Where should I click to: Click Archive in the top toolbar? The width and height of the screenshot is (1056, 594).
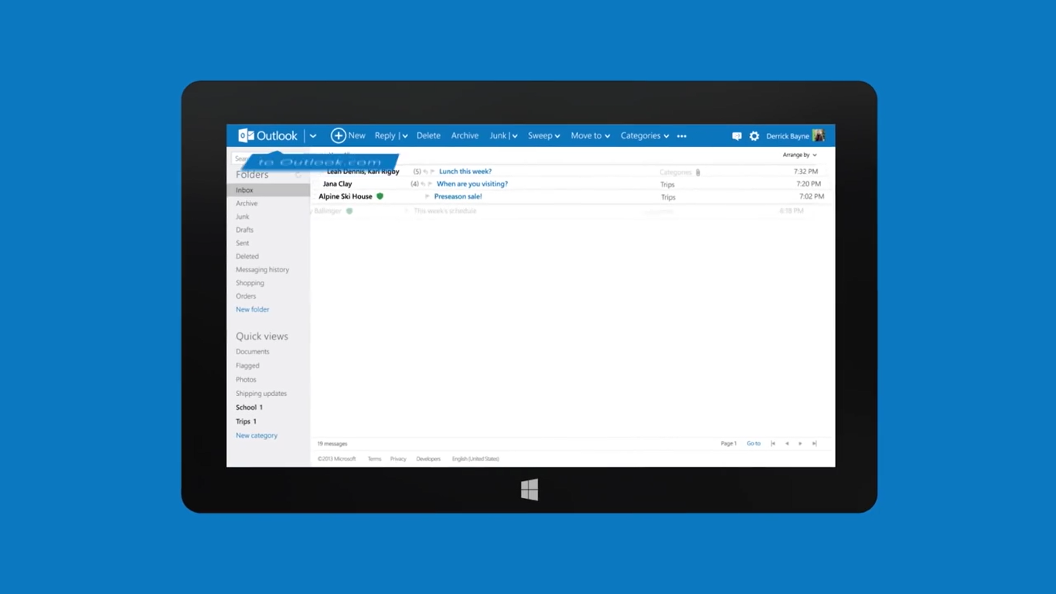(465, 135)
